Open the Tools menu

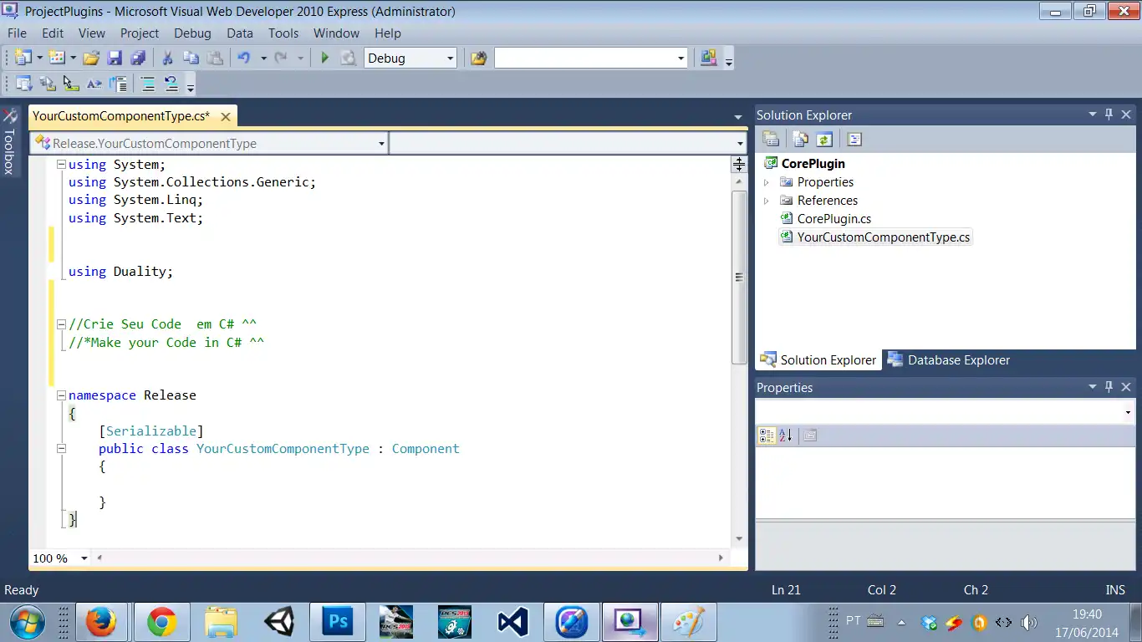283,33
